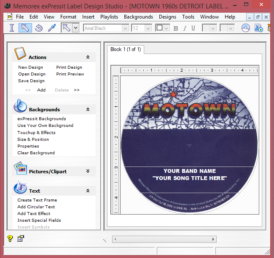Image resolution: width=274 pixels, height=258 pixels.
Task: Click the yellow question mark help icon
Action: pos(11,239)
